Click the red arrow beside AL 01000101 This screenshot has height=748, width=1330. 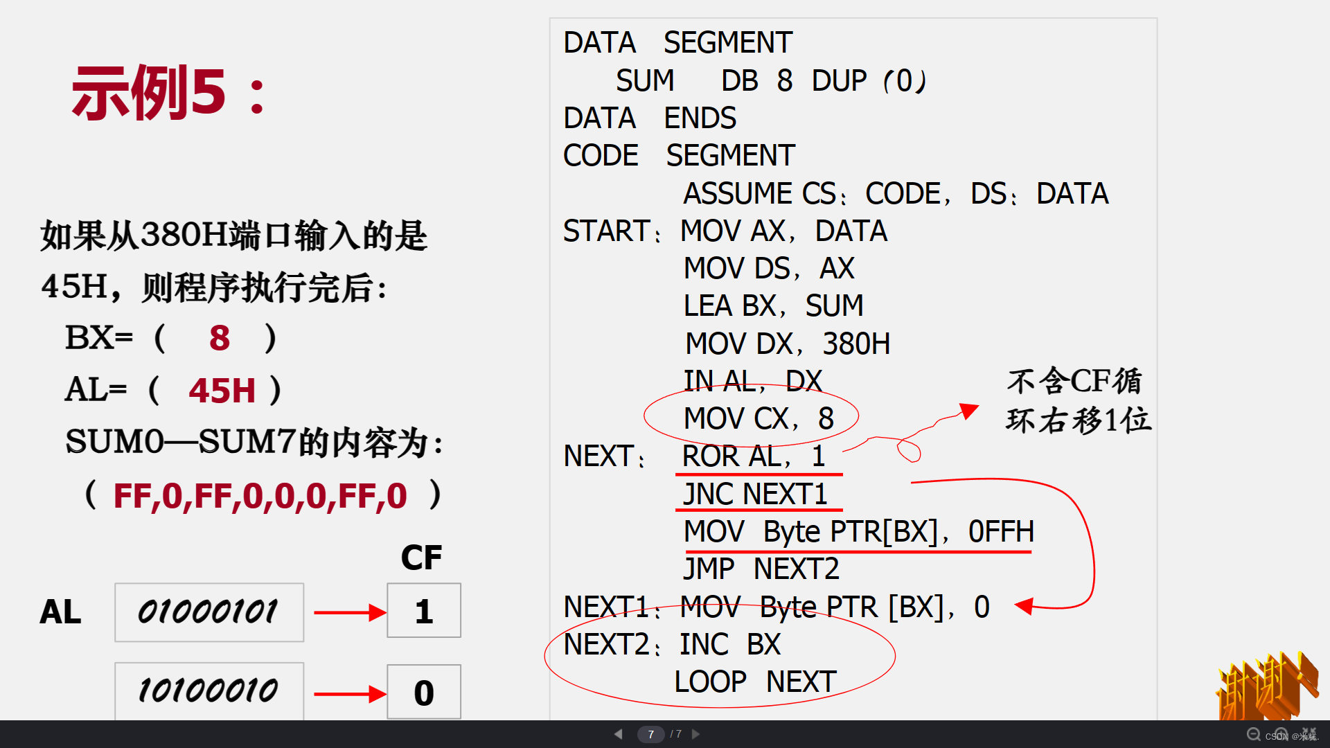click(349, 612)
